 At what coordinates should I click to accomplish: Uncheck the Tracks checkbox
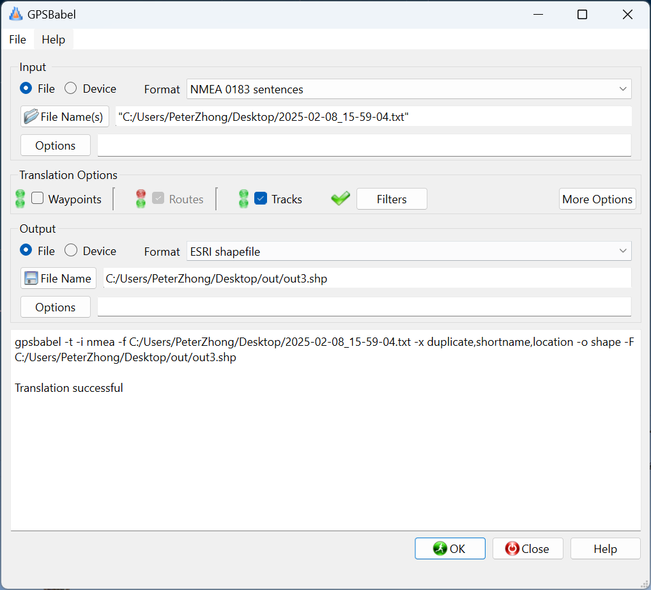261,198
